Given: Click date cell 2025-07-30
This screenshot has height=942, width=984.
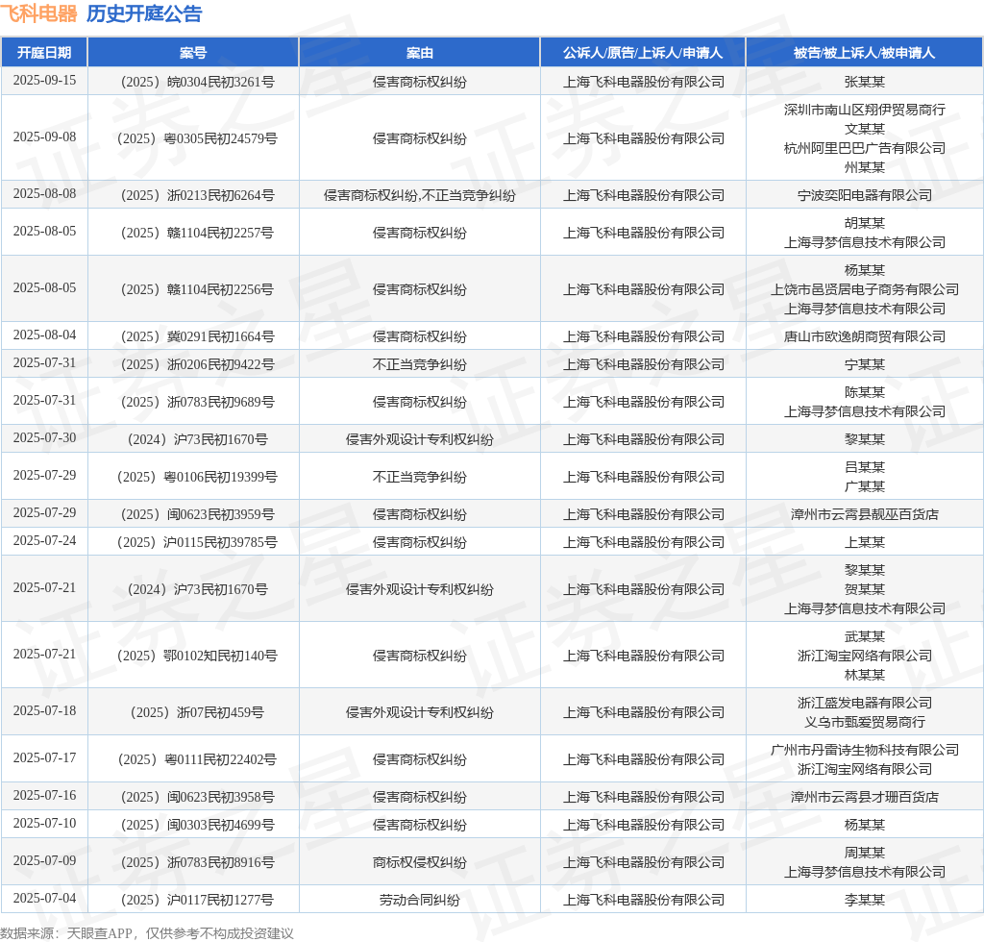Looking at the screenshot, I should tap(44, 437).
